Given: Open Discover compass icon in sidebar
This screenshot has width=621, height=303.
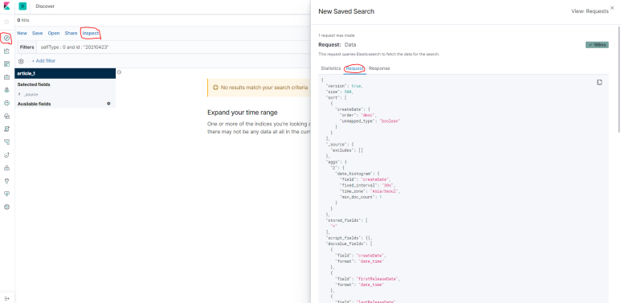Looking at the screenshot, I should pos(6,38).
